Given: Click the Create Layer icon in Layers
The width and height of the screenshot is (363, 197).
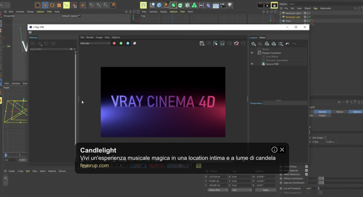Looking at the screenshot, I should (x=253, y=44).
